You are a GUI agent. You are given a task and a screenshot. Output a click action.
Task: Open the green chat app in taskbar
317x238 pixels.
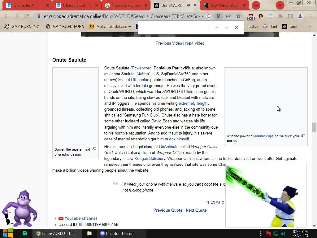click(25, 233)
